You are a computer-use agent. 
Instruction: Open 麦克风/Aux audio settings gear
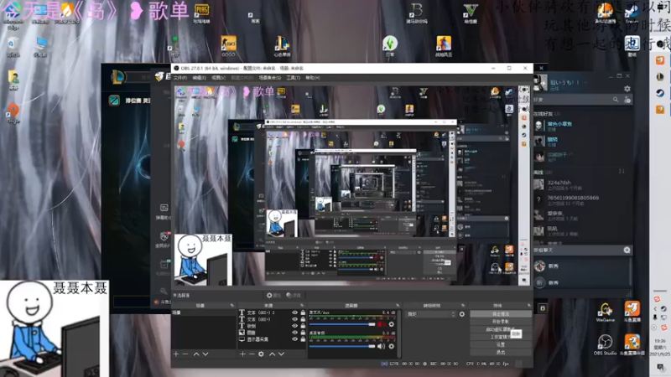coord(391,324)
